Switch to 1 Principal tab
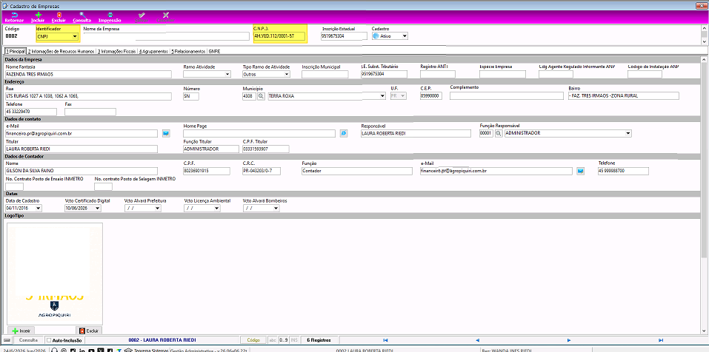 click(15, 52)
